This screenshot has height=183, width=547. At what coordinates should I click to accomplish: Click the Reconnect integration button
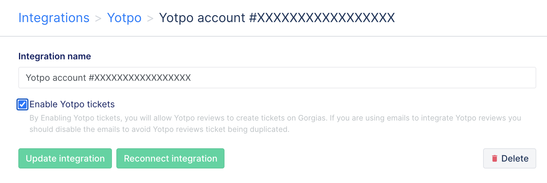170,158
